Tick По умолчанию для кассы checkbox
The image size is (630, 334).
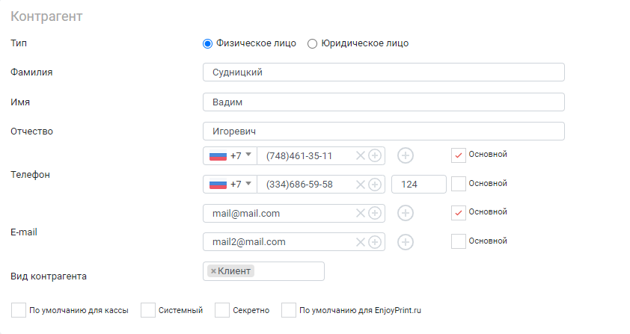tap(19, 310)
